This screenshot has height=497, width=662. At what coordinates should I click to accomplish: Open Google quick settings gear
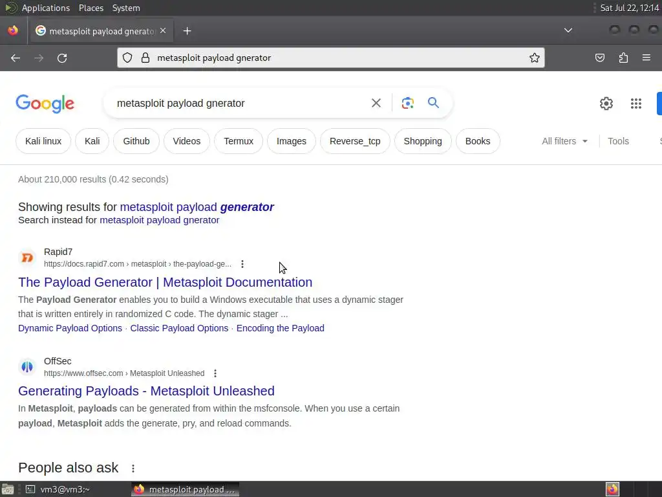[x=606, y=104]
